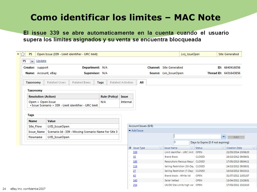The image size is (257, 192).
Task: Click the Update link
Action: (x=41, y=61)
